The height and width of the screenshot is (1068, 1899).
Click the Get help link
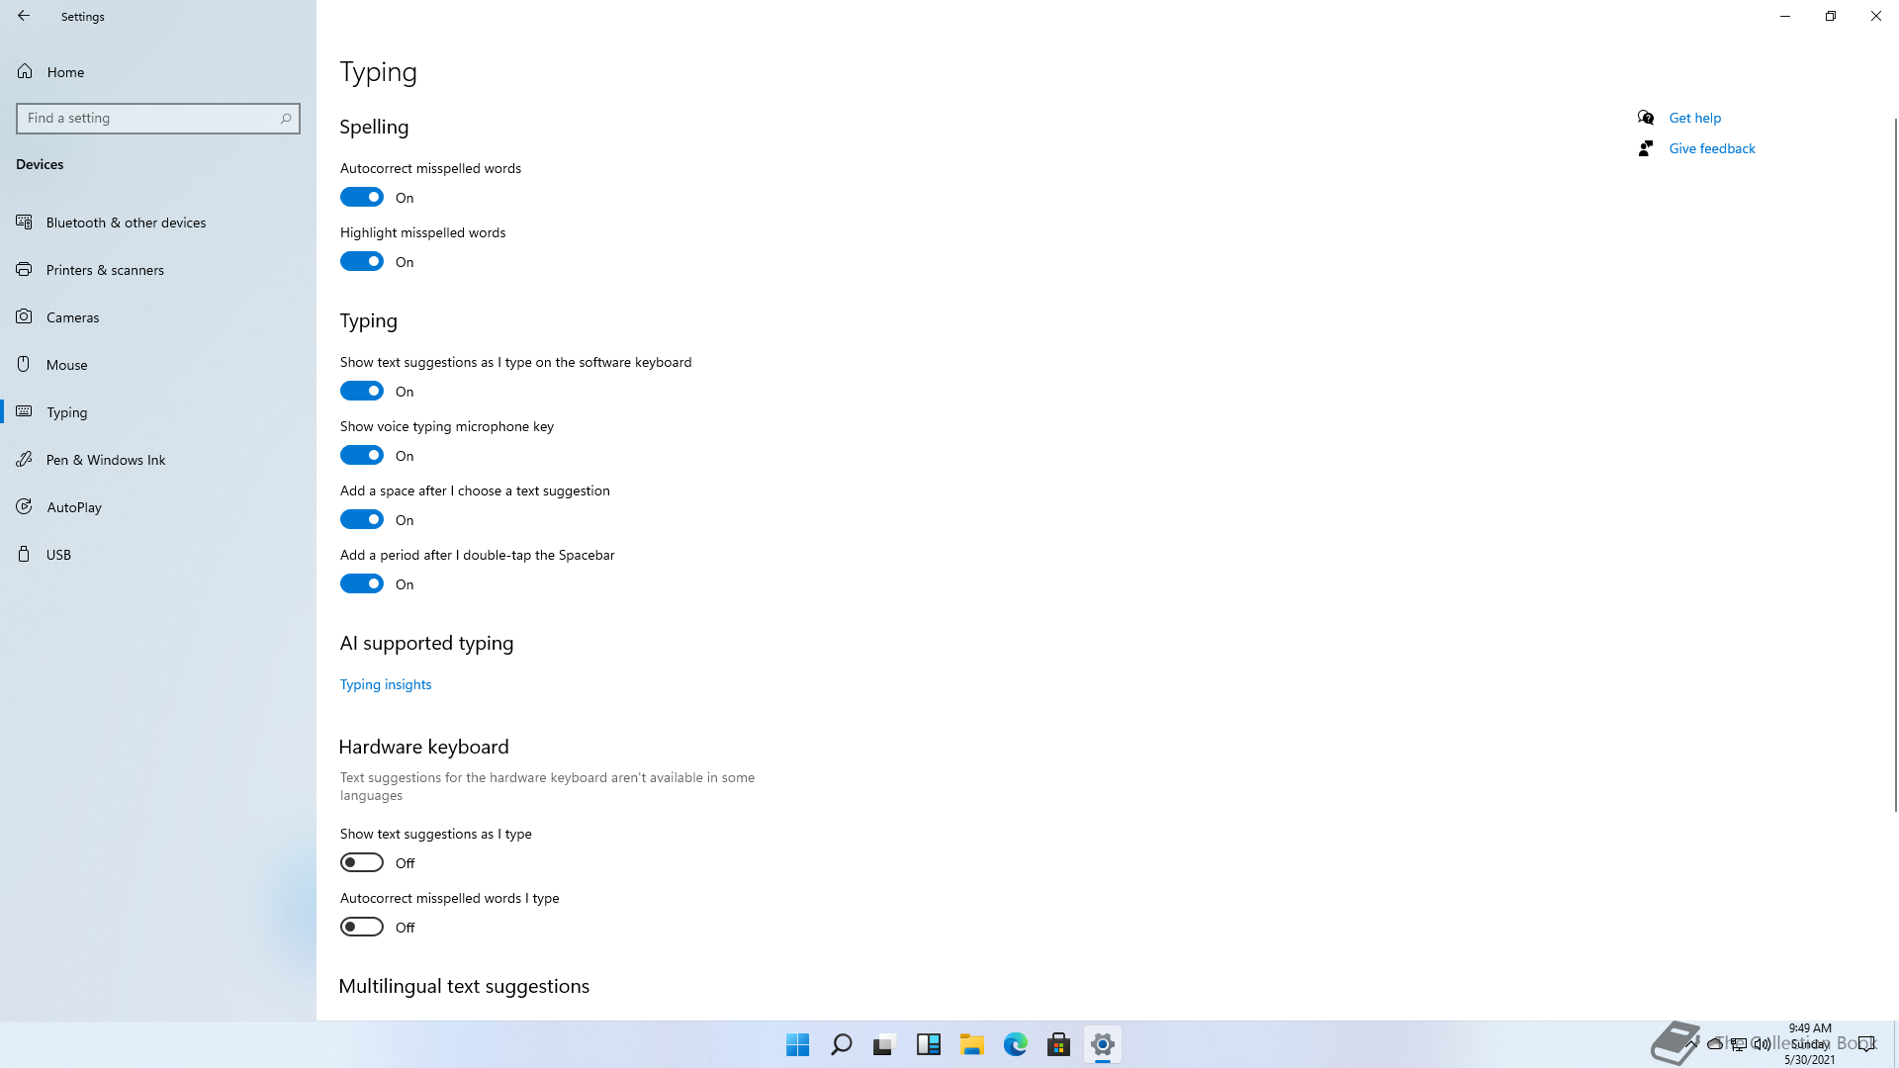[1695, 118]
